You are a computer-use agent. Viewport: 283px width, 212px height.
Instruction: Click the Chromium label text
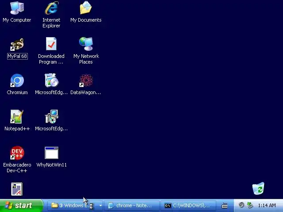click(x=17, y=92)
